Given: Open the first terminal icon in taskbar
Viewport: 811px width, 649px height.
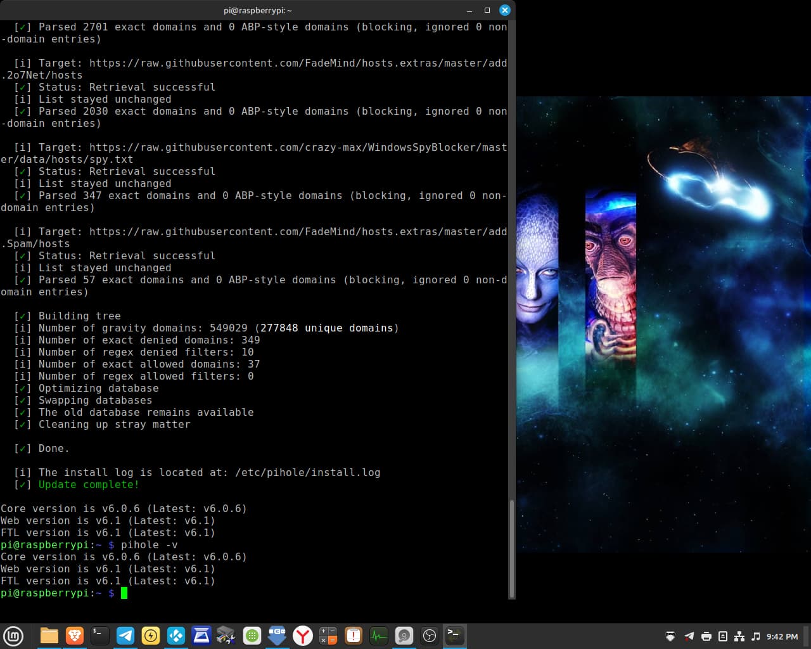Looking at the screenshot, I should pos(100,636).
